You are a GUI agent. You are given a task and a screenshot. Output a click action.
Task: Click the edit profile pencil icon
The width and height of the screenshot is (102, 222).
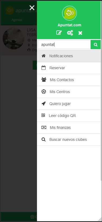[59, 33]
